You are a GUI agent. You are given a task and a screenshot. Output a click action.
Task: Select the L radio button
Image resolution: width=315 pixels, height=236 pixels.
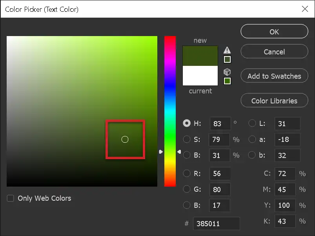(252, 123)
